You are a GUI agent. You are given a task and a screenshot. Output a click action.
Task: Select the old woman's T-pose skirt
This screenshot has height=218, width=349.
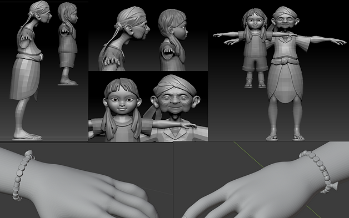[x=285, y=83]
